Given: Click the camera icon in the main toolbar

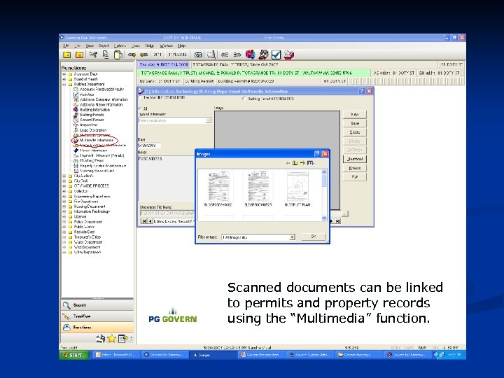Looking at the screenshot, I should click(198, 55).
